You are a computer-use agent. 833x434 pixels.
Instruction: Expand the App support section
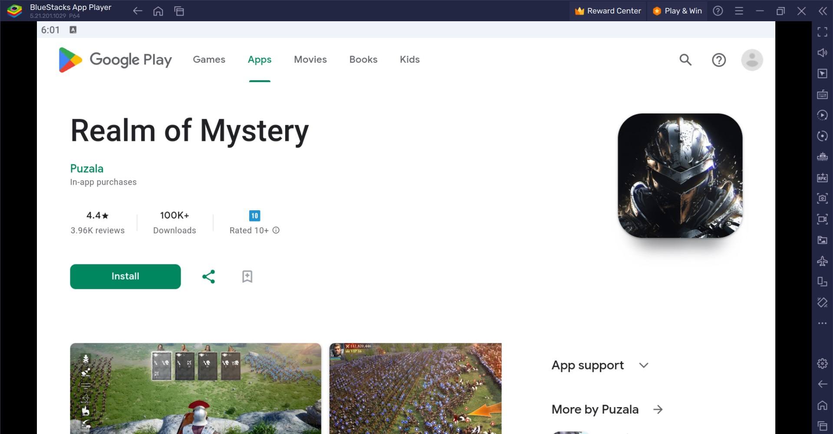[600, 365]
